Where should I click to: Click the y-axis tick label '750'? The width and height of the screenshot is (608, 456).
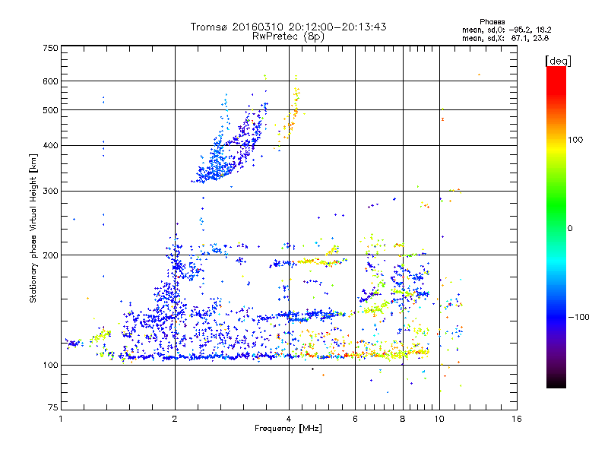coord(51,48)
